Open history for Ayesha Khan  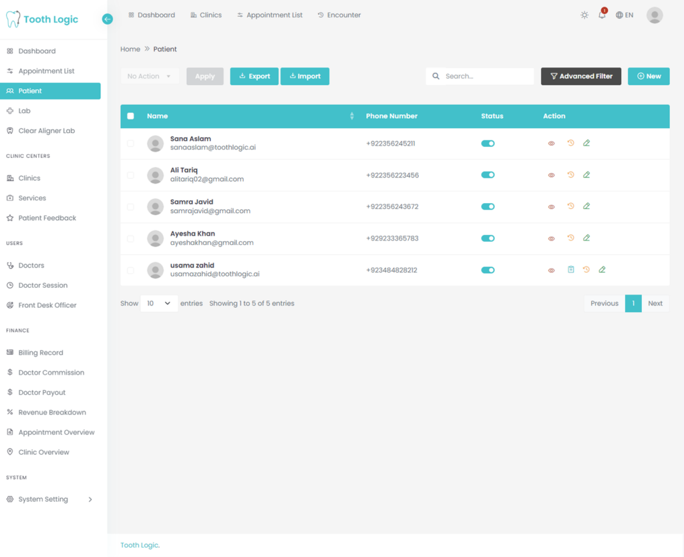(x=570, y=238)
